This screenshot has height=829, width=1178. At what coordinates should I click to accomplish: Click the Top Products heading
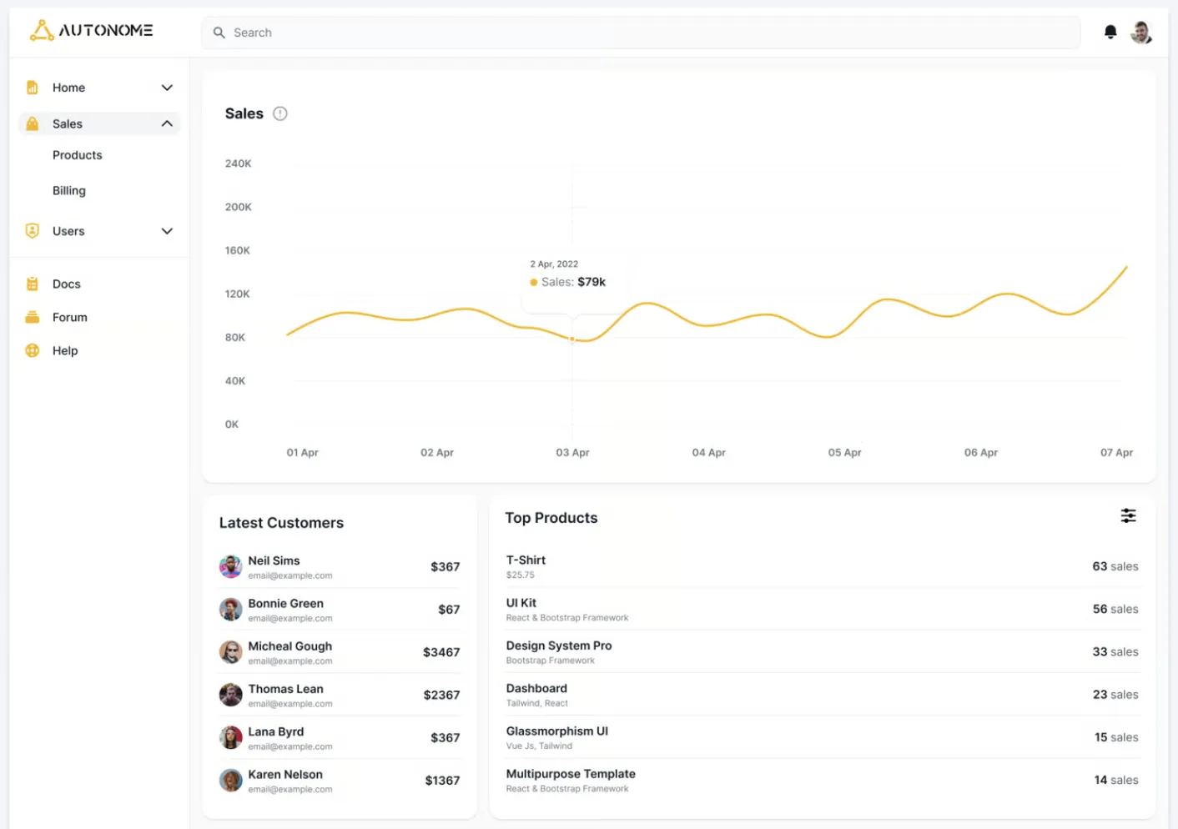551,518
